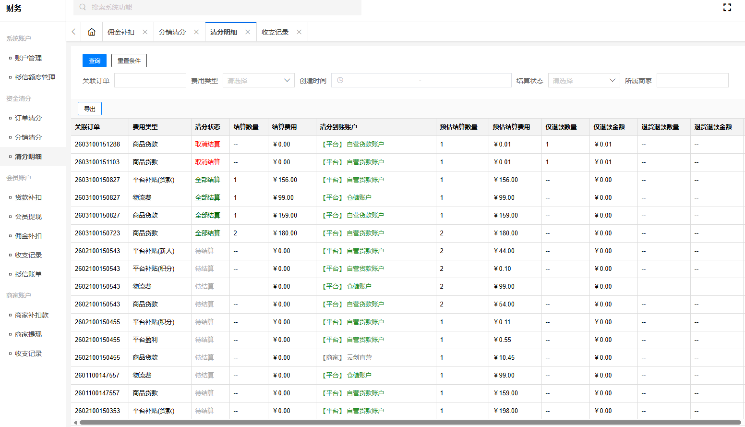Click the fullscreen icon at top right
Screen dimensions: 745x427
click(727, 7)
